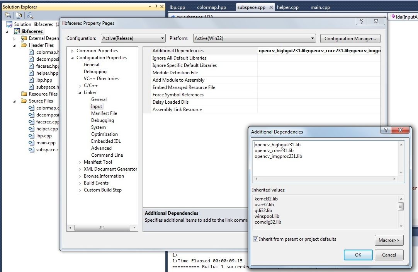This screenshot has height=272, width=418.
Task: Collapse Configuration Properties node
Action: tap(72, 58)
